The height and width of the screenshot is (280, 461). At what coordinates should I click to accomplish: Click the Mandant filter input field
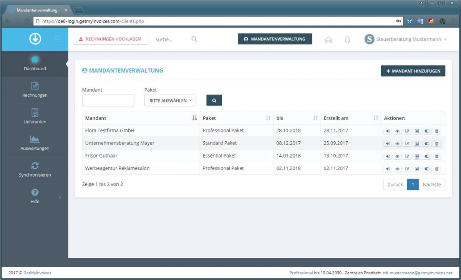pyautogui.click(x=108, y=101)
